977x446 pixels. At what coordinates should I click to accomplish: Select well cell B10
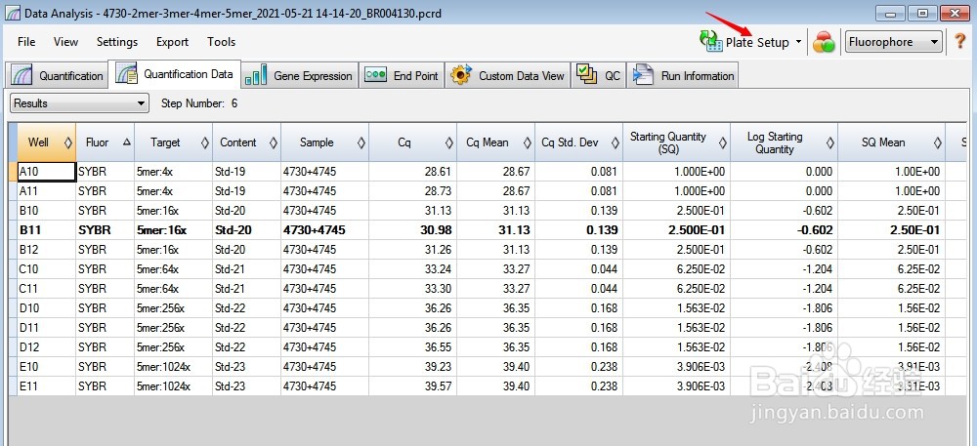click(46, 210)
